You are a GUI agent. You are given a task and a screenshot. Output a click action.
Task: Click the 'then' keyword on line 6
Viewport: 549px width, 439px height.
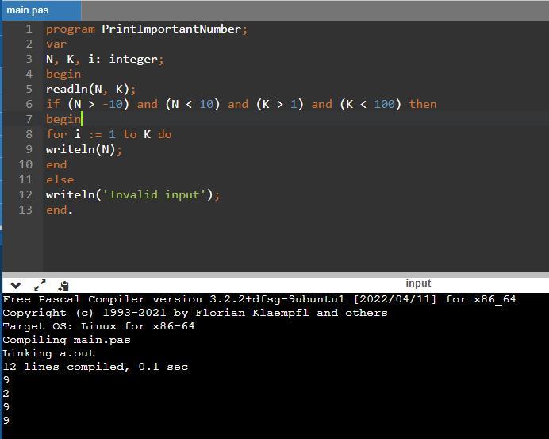pos(423,104)
